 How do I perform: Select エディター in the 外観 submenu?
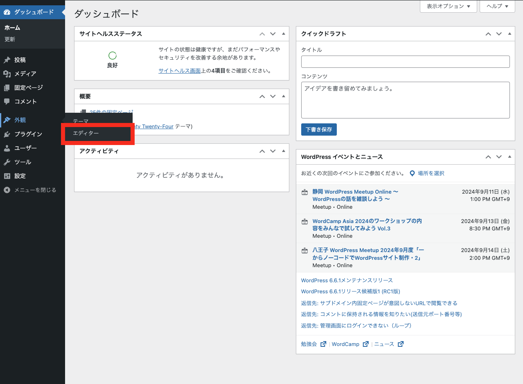point(86,133)
